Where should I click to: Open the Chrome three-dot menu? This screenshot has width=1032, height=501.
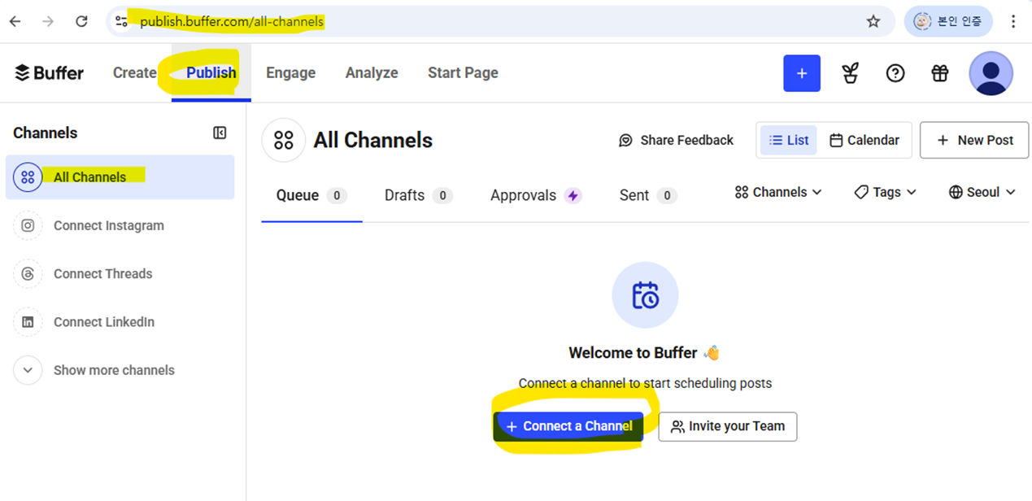(x=1013, y=22)
